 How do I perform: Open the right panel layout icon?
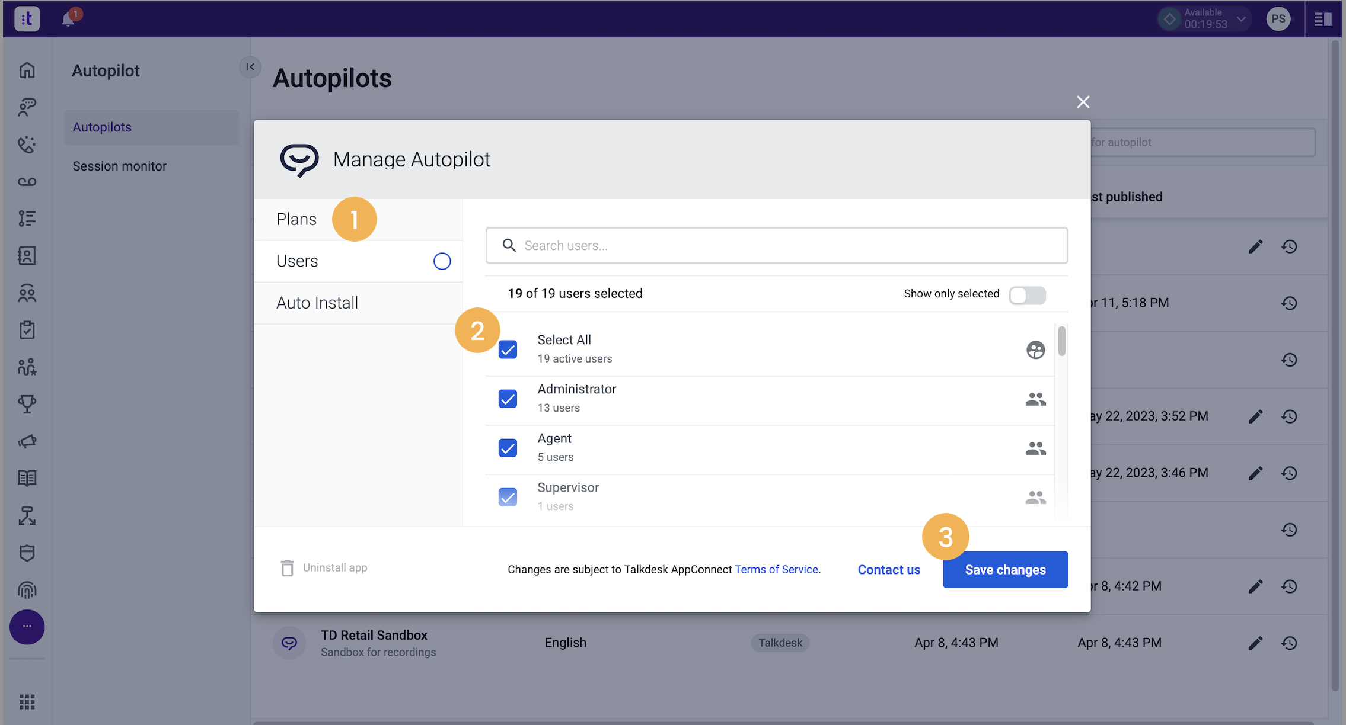coord(1323,19)
